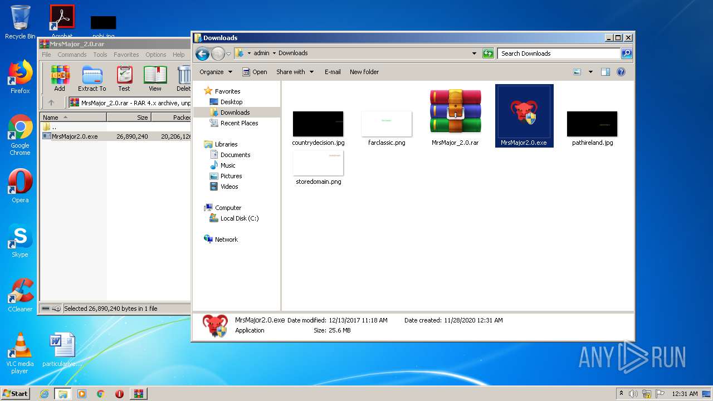Sort WinRAR list by Packed column
Viewport: 713px width, 401px height.
pyautogui.click(x=171, y=118)
